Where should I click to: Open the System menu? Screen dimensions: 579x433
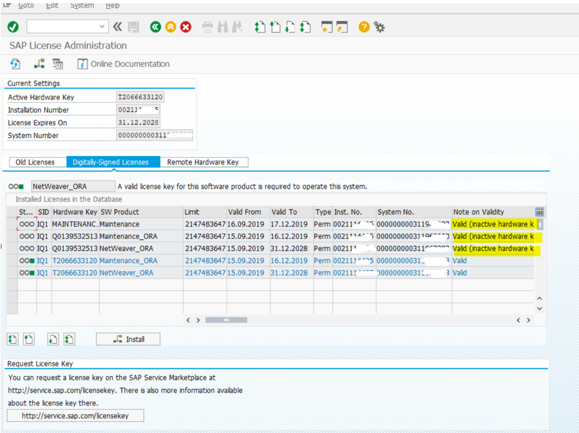82,6
